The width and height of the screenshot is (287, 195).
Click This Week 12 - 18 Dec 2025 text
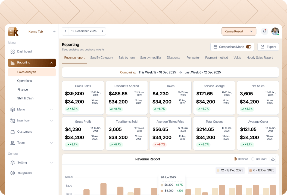click(157, 72)
